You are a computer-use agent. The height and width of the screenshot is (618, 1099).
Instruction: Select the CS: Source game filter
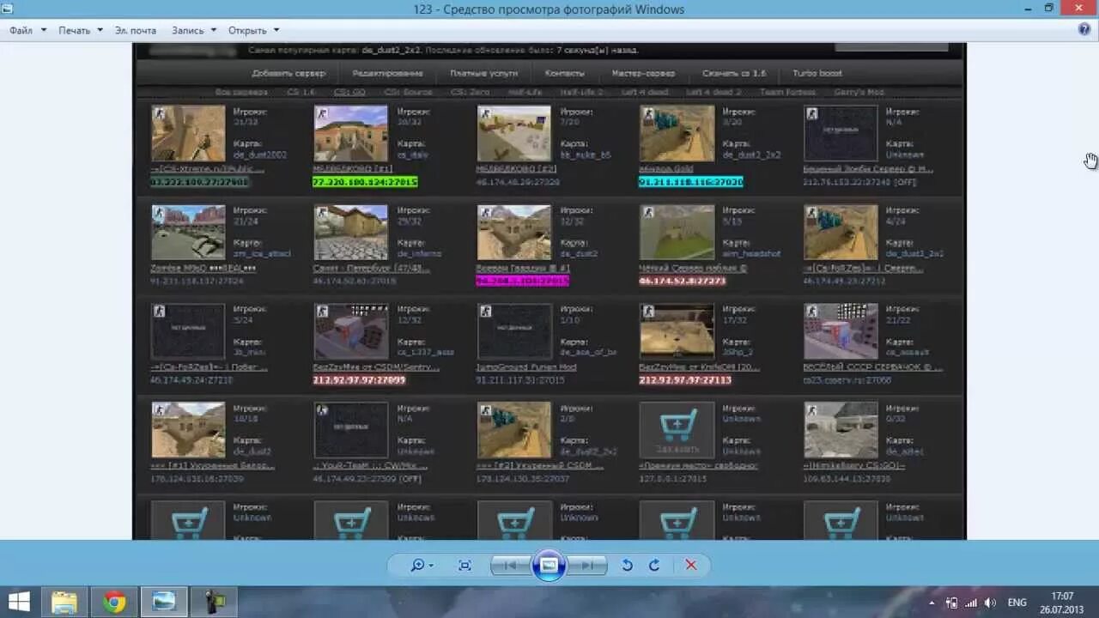(x=409, y=92)
